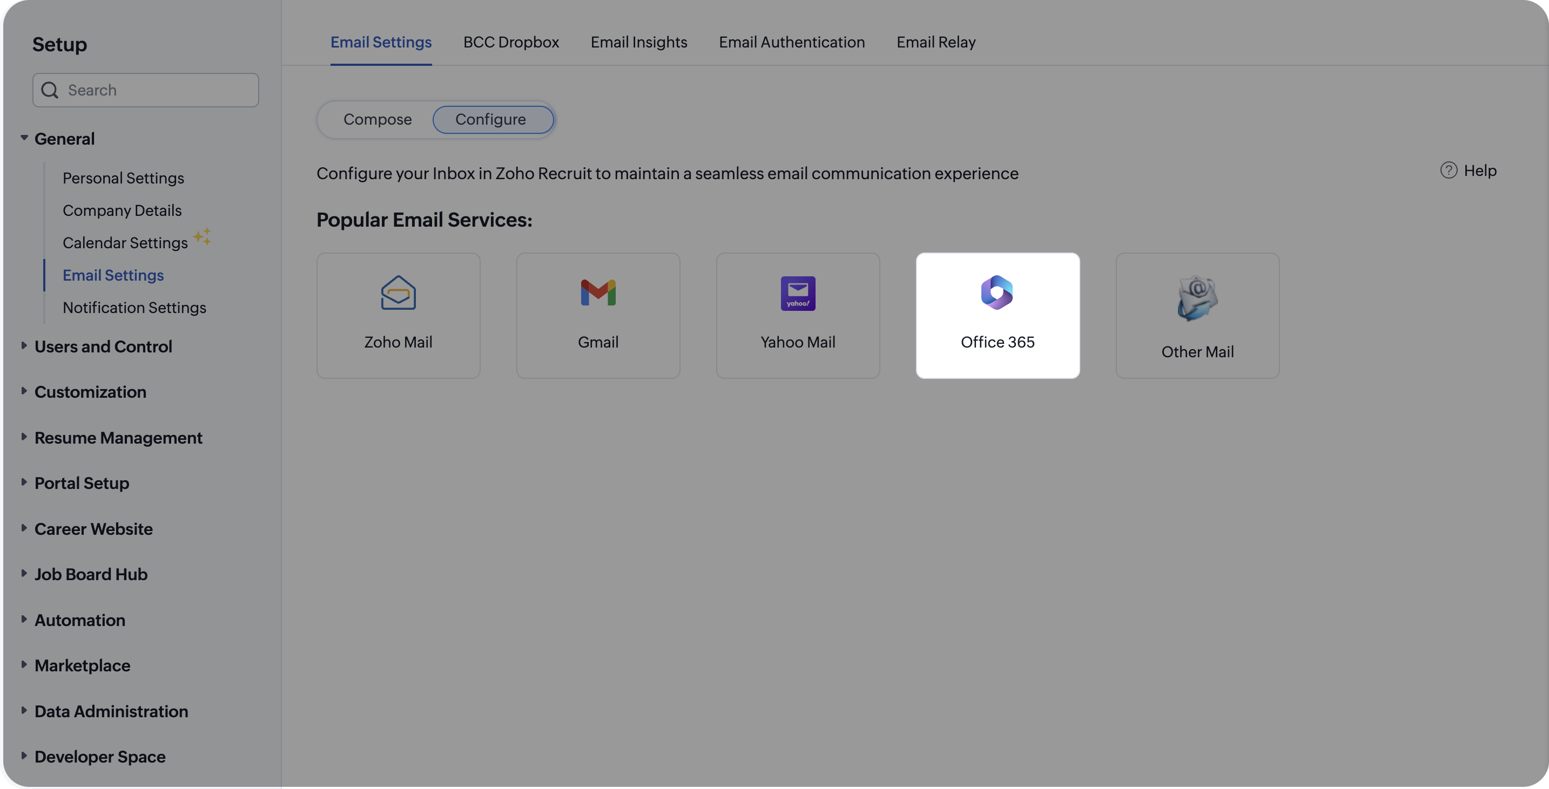Click the Gmail logo icon
Screen dimensions: 1549x789
click(x=598, y=293)
